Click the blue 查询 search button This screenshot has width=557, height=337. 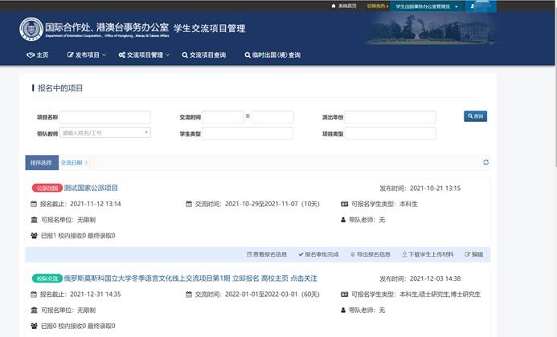475,116
